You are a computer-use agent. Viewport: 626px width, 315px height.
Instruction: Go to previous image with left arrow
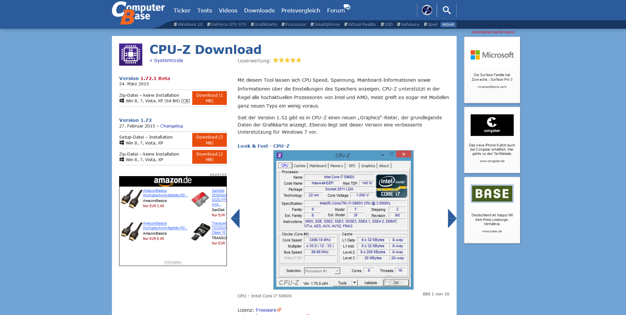pos(235,218)
